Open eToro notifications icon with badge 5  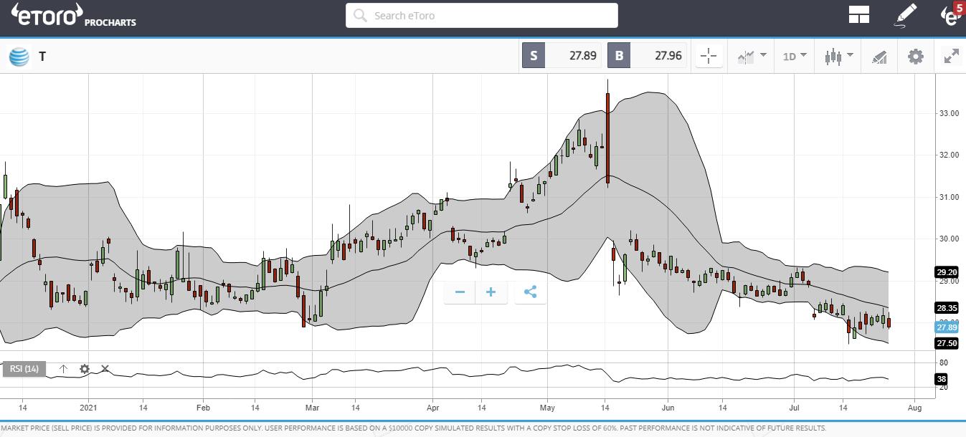tap(952, 15)
